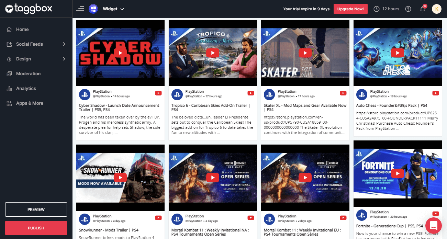Open Moderation in the sidebar
447x239 pixels.
click(x=28, y=73)
